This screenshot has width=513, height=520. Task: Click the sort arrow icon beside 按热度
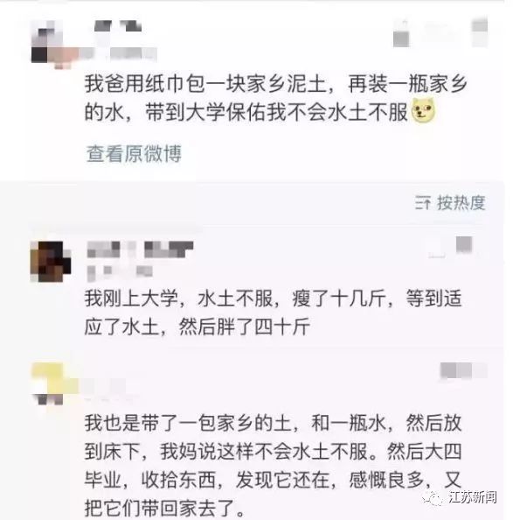[x=423, y=202]
